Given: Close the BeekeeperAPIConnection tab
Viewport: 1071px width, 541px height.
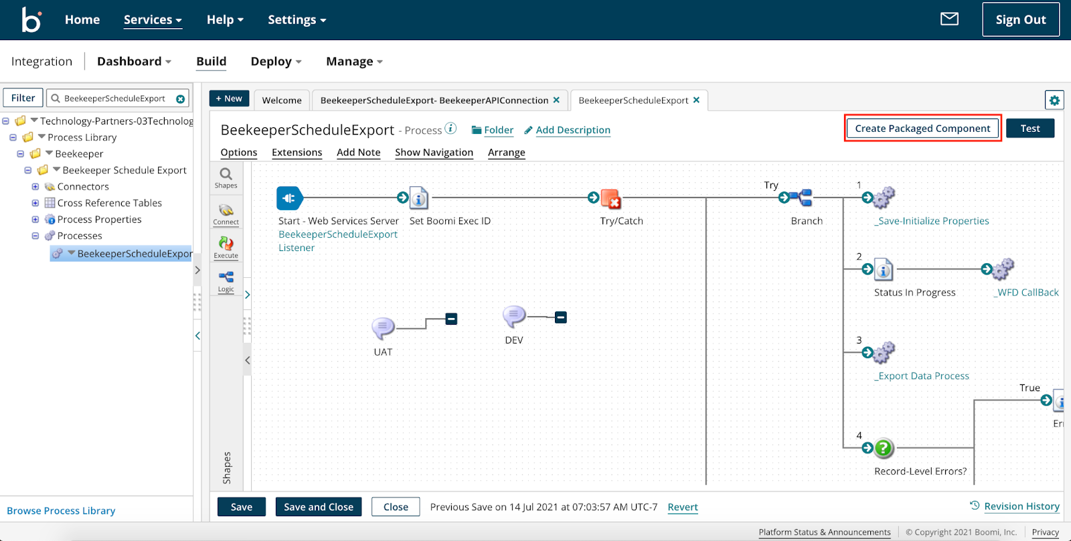Looking at the screenshot, I should coord(556,100).
